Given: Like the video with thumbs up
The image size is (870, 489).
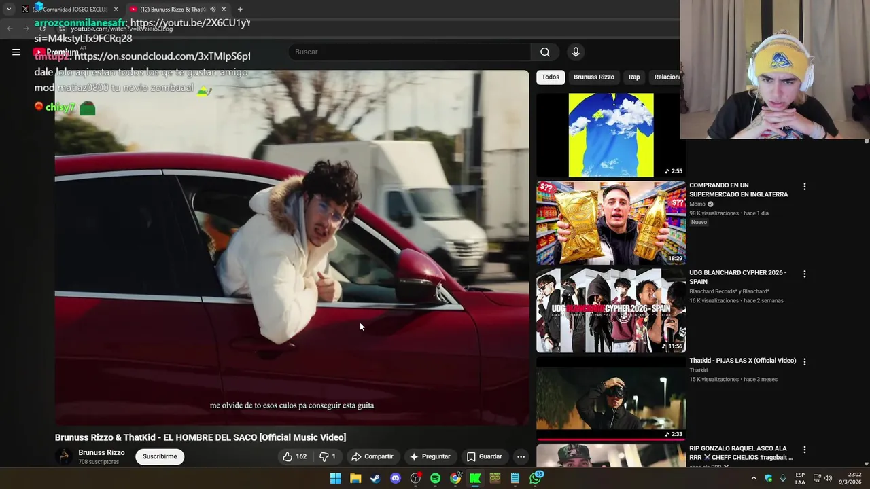Looking at the screenshot, I should tap(294, 456).
